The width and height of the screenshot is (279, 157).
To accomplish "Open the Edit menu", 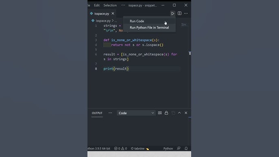I will click(97, 5).
